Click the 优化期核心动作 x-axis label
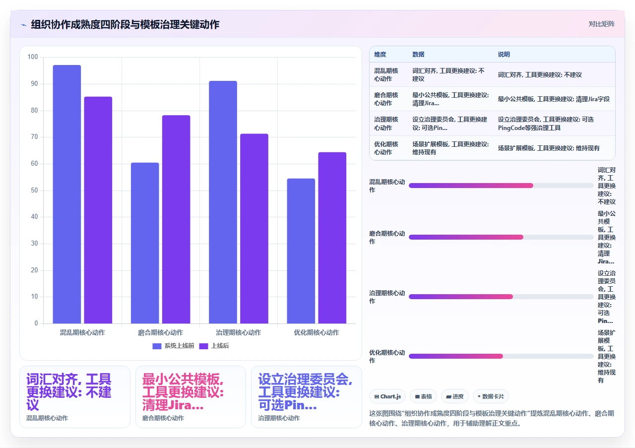 click(317, 332)
